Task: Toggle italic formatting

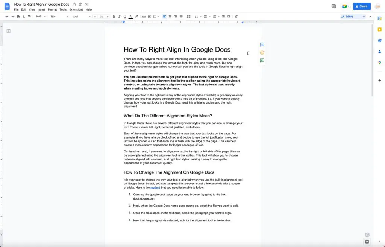Action: tap(119, 17)
